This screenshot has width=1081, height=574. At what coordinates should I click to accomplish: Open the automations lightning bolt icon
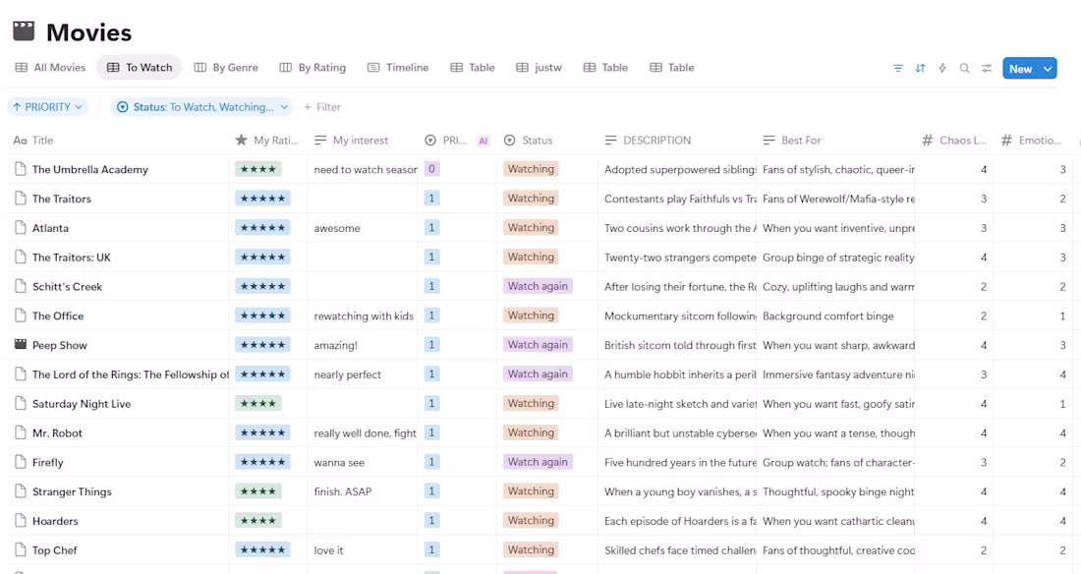click(x=942, y=68)
